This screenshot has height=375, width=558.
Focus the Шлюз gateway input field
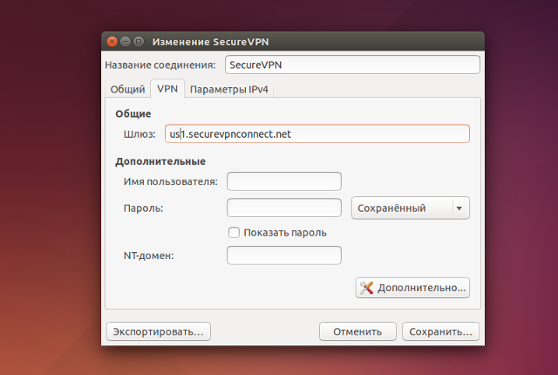(x=317, y=133)
